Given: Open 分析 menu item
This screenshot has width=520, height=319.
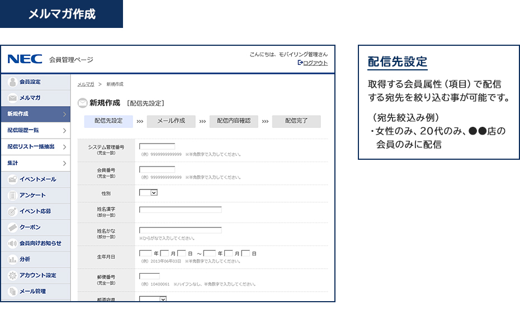Looking at the screenshot, I should pyautogui.click(x=35, y=259).
